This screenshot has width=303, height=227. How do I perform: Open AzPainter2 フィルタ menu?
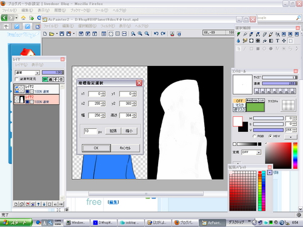(108, 26)
